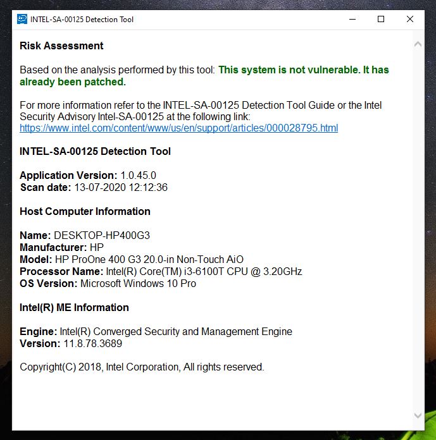Click the 'Intel(R) ME Information' heading
436x440 pixels.
(x=74, y=308)
